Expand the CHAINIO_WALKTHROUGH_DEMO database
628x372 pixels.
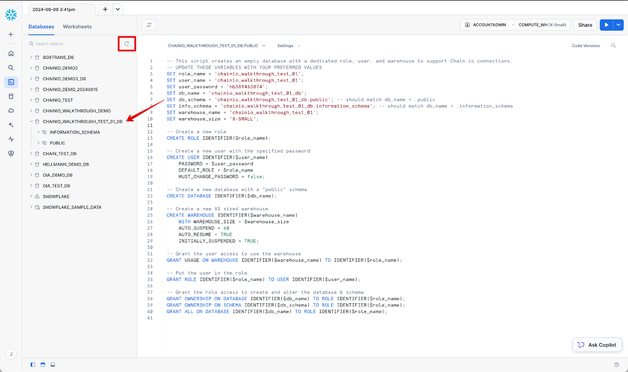click(x=31, y=111)
